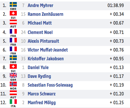Select the Norwegian flag next to Sebastian Foss-Solevaag
130x108 pixels.
[x=13, y=84]
